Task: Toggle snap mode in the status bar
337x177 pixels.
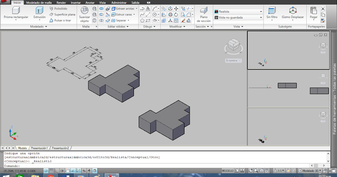Action: 46,170
